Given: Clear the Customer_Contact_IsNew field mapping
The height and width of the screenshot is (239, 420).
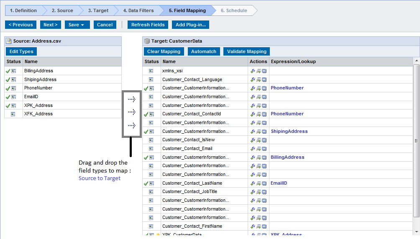Looking at the screenshot, I should [264, 140].
